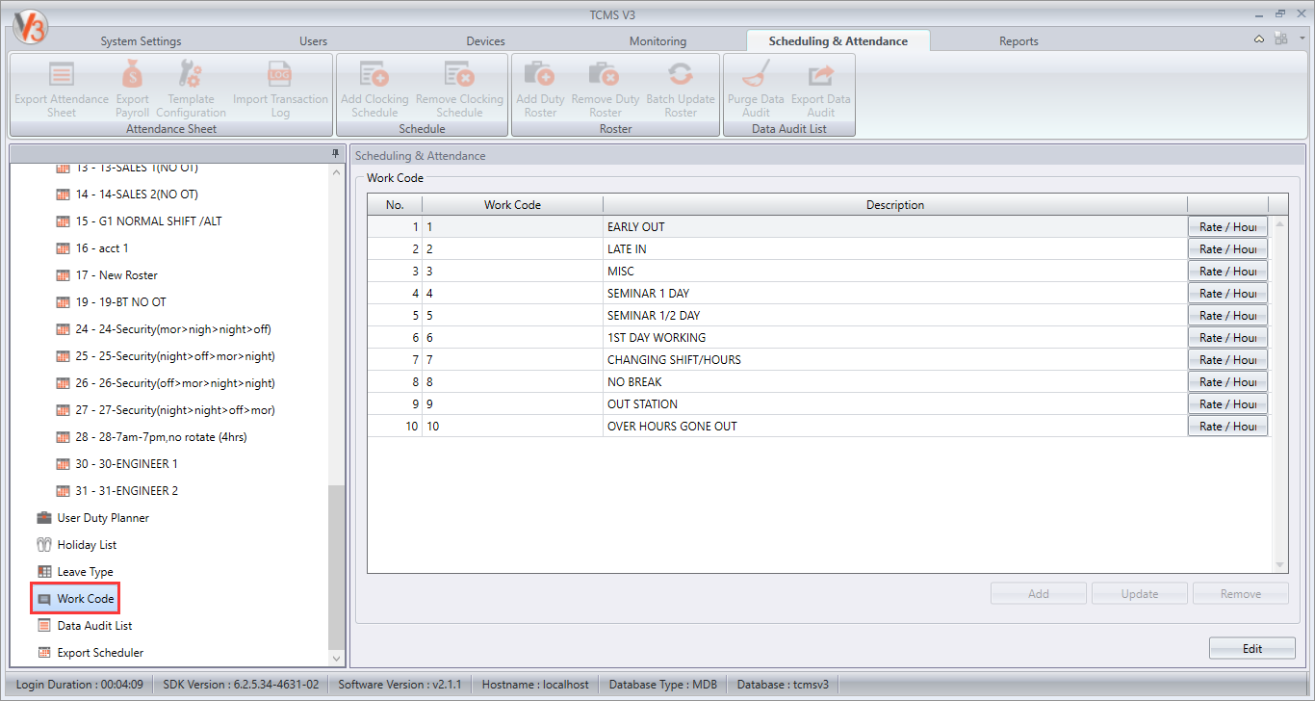Viewport: 1315px width, 701px height.
Task: Collapse the ribbon with the caret icon
Action: (1259, 39)
